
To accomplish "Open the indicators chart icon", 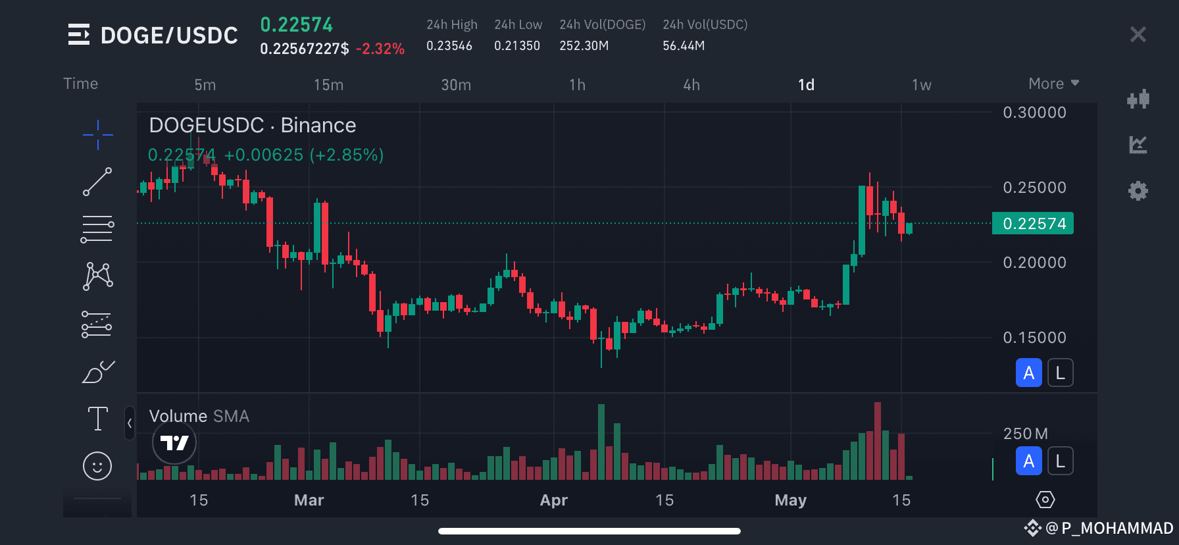I will (1138, 145).
